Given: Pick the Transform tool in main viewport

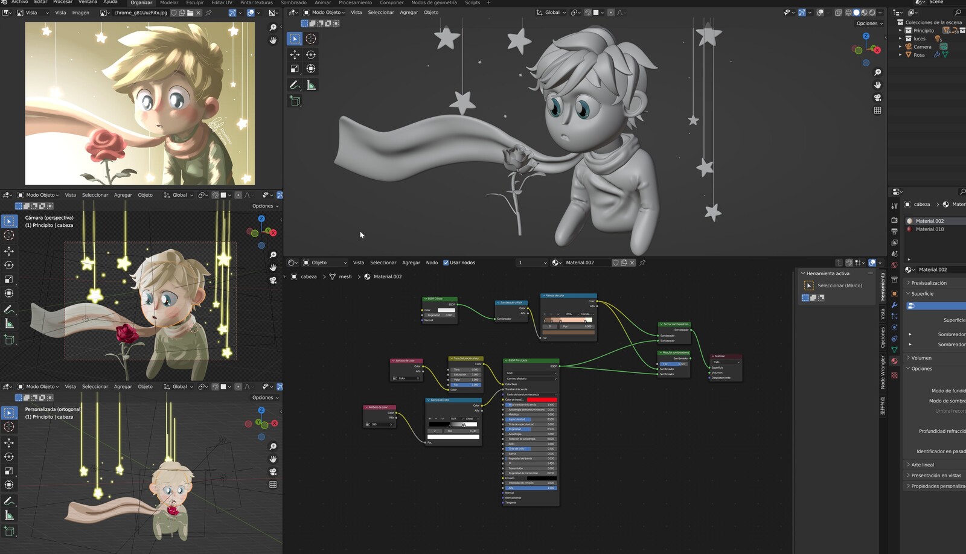Looking at the screenshot, I should (311, 69).
